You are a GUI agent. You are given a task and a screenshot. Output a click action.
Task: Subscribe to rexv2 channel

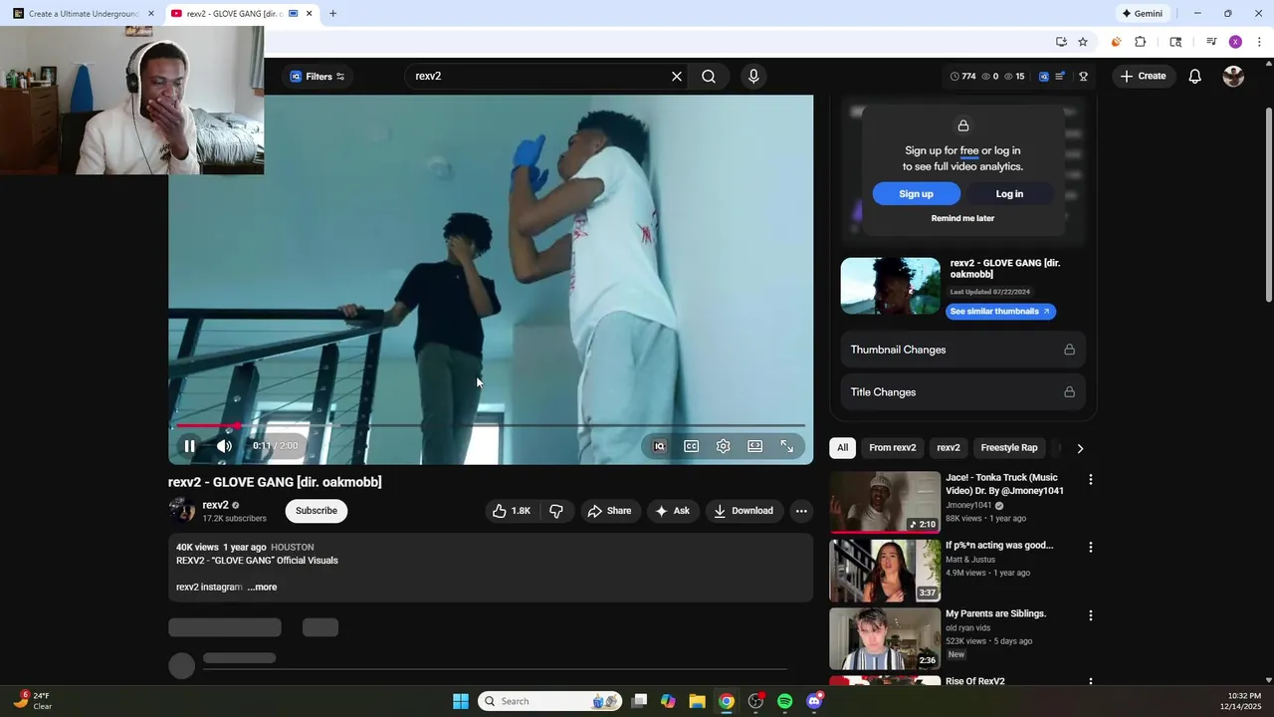coord(317,511)
